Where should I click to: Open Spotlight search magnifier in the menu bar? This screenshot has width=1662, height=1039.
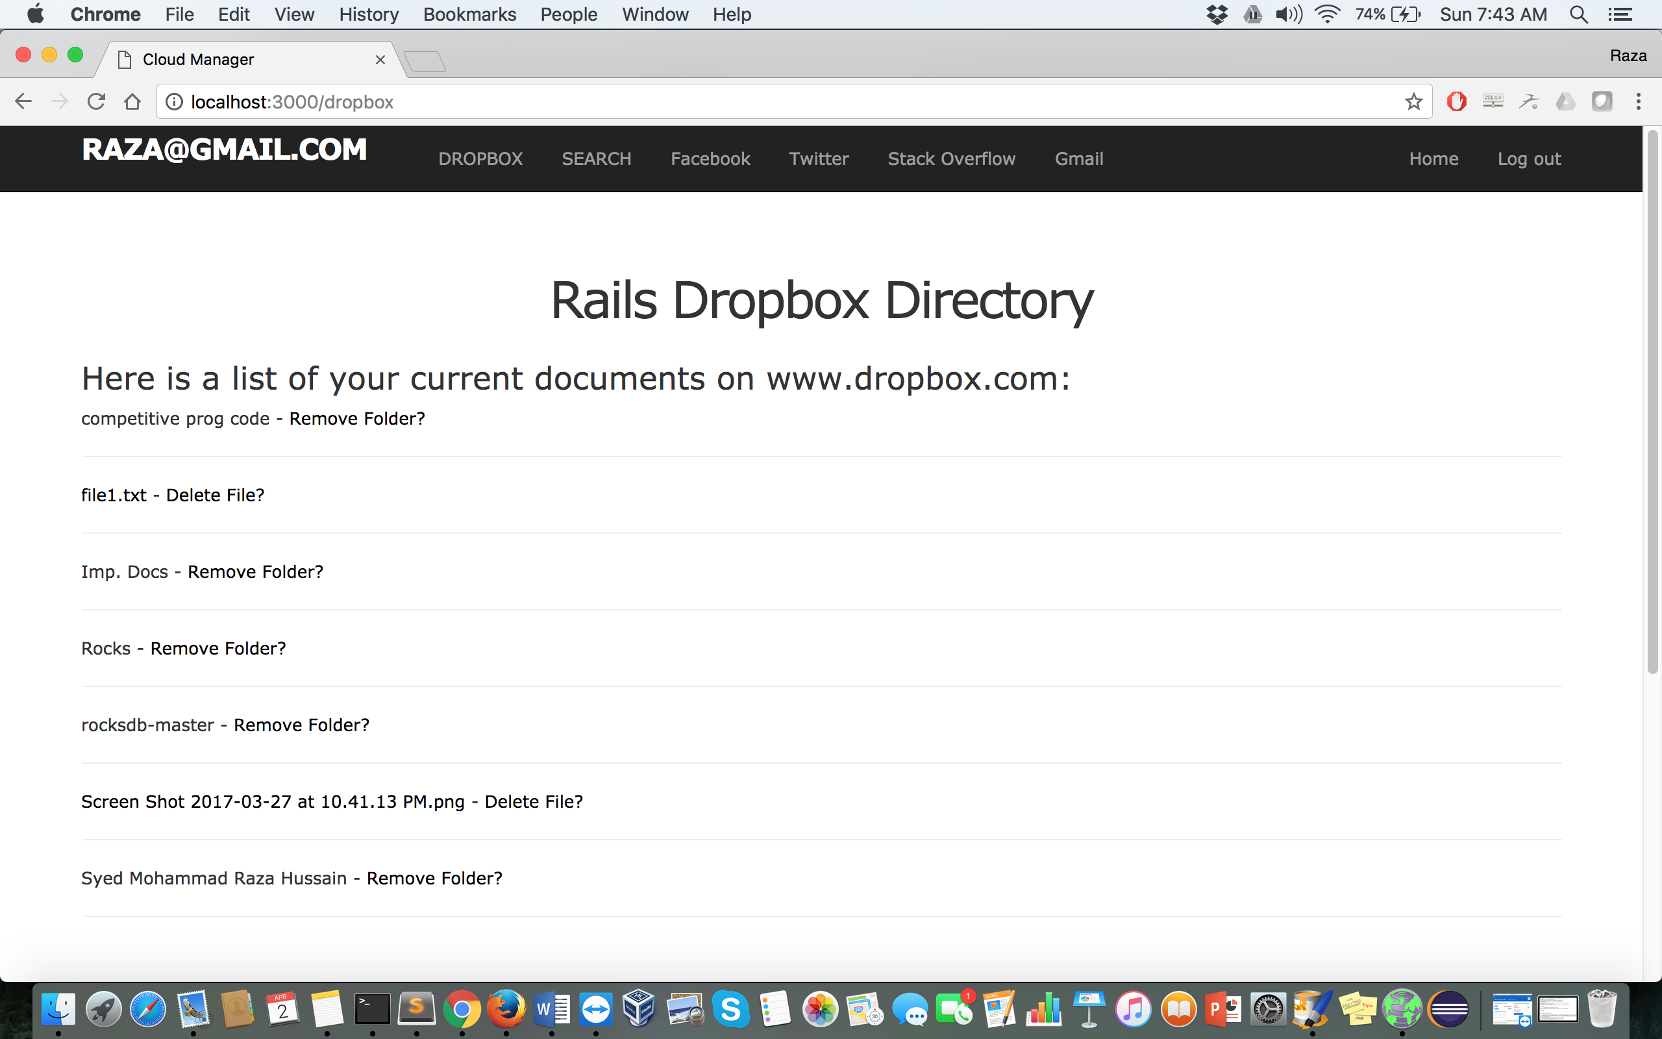(1578, 14)
